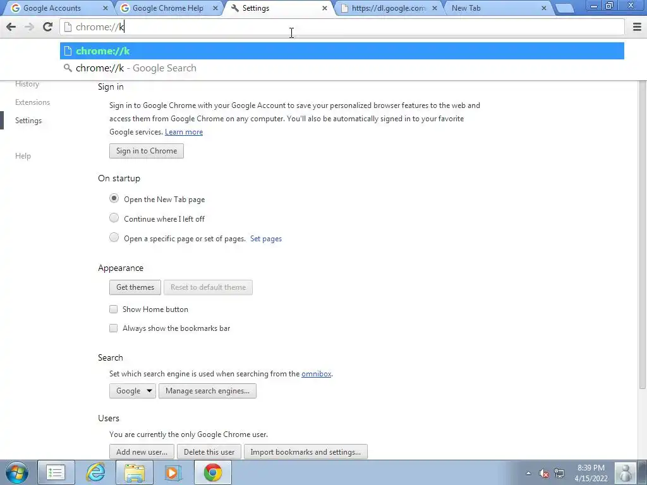
Task: Reload the page with the refresh icon
Action: [x=47, y=27]
